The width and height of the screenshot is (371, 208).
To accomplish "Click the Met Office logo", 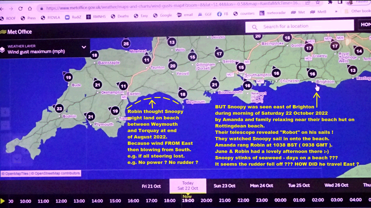I will click(x=16, y=32).
